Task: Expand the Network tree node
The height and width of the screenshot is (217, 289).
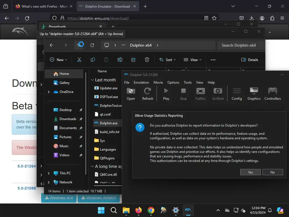Action: point(49,182)
